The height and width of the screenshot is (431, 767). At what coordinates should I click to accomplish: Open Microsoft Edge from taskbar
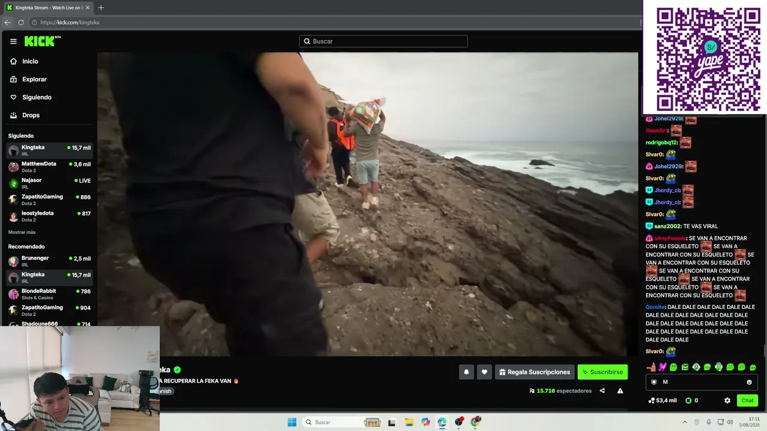(x=442, y=422)
